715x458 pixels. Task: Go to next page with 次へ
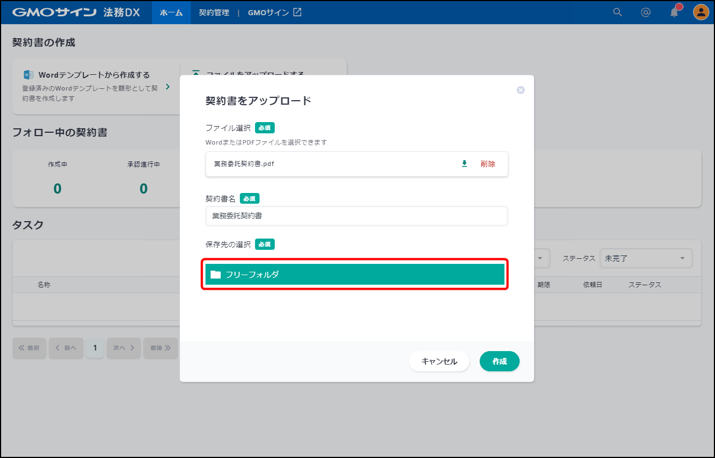pos(123,348)
